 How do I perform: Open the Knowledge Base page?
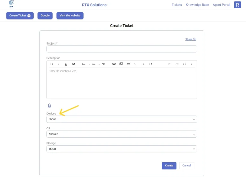click(x=197, y=5)
